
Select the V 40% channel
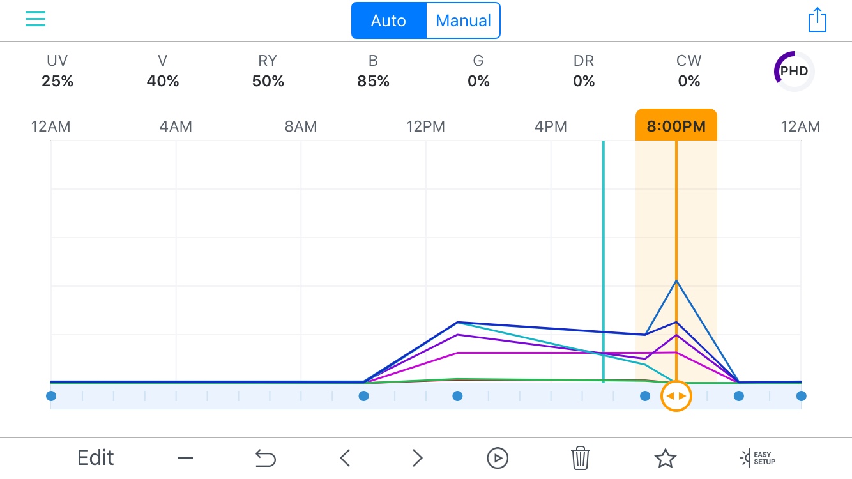tap(163, 71)
